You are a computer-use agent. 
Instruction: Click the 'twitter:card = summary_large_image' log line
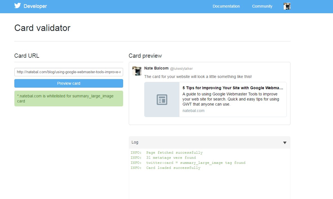[188, 163]
